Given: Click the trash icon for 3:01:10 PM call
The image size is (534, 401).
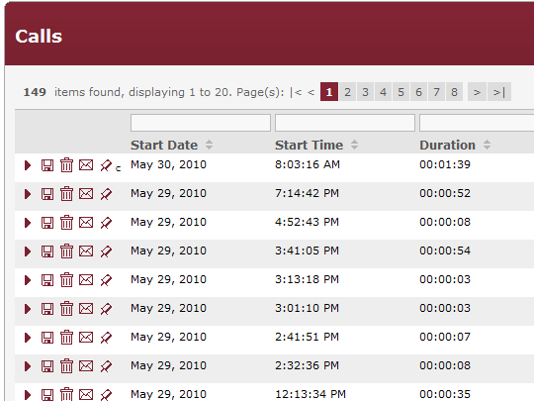Looking at the screenshot, I should click(67, 309).
